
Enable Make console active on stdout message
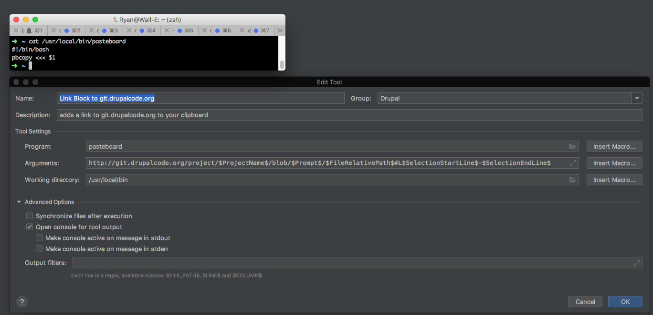tap(39, 238)
